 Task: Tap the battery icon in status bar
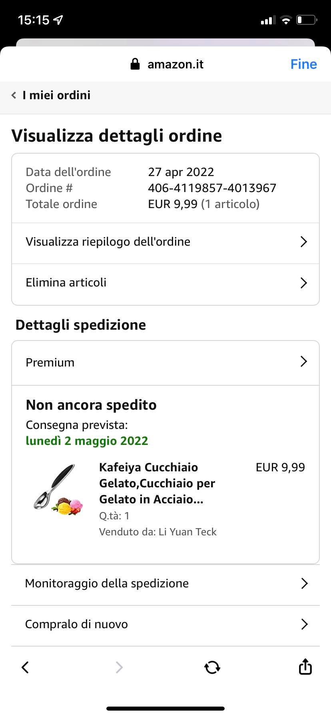coord(307,20)
